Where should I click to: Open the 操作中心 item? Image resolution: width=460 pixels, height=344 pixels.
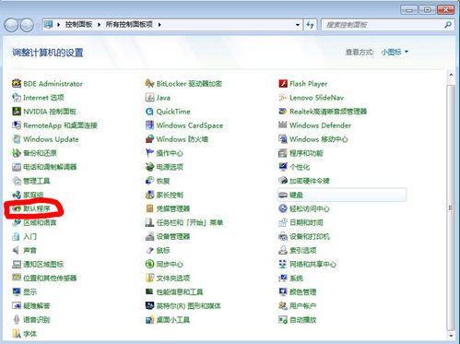(164, 153)
